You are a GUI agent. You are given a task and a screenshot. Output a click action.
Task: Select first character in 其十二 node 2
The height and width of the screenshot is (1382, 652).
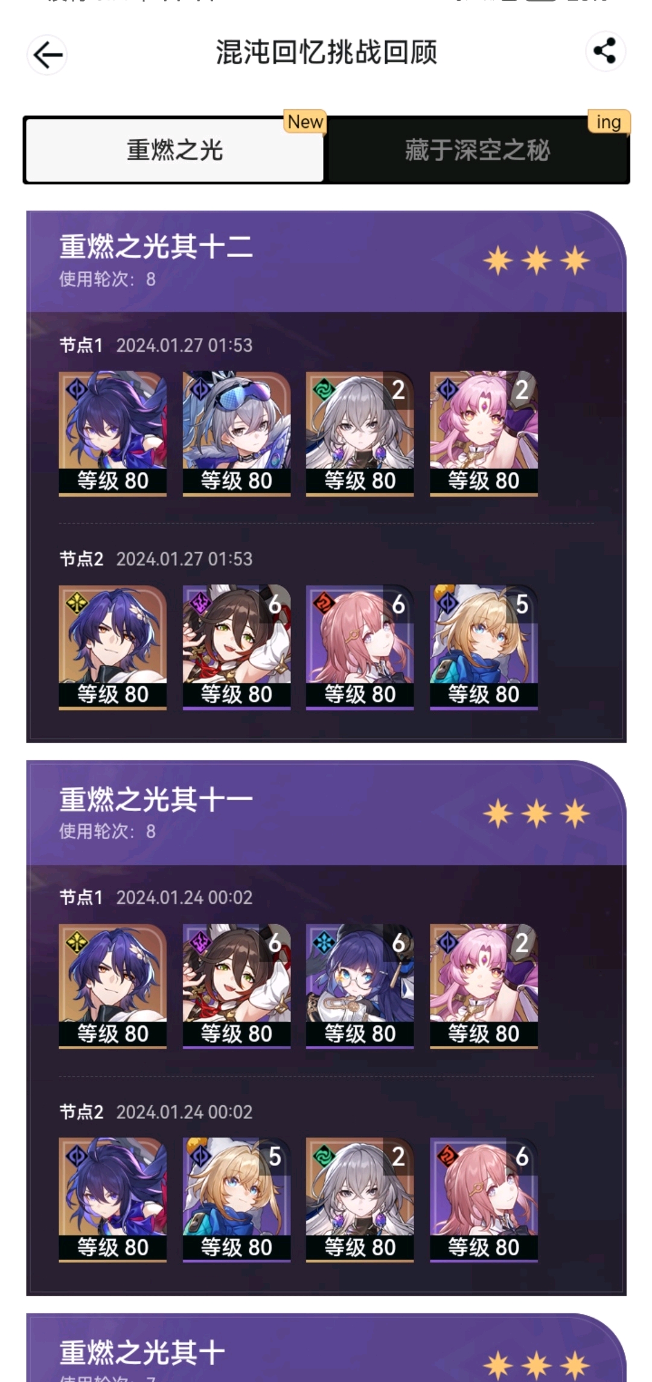click(x=113, y=647)
